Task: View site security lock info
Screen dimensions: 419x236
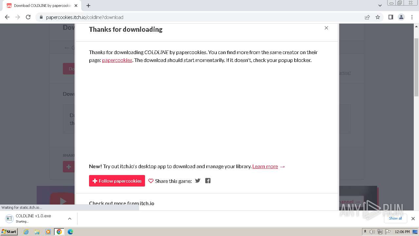Action: click(x=41, y=17)
